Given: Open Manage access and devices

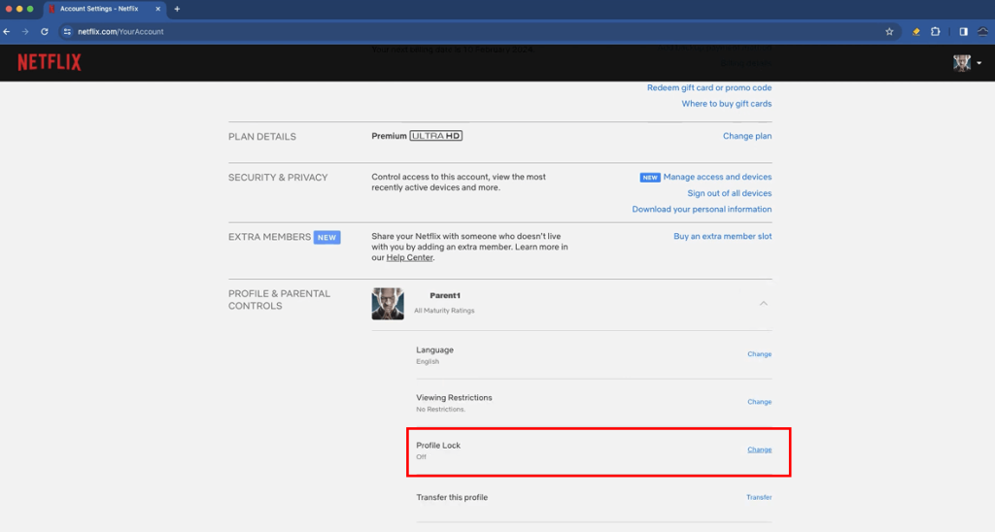Looking at the screenshot, I should (718, 177).
